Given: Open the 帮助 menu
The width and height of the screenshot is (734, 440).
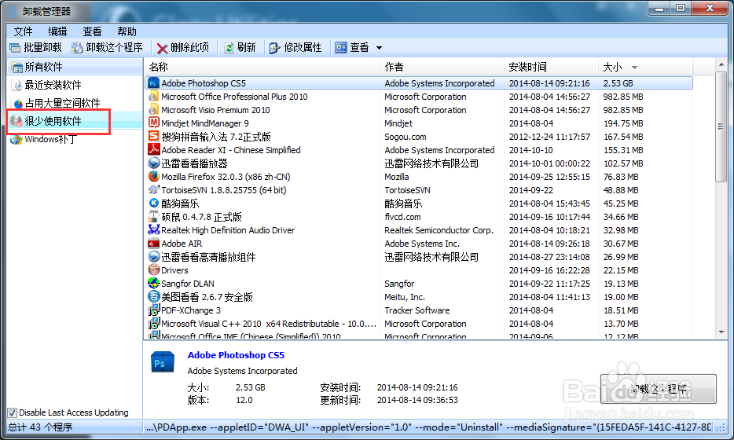Looking at the screenshot, I should pos(127,31).
